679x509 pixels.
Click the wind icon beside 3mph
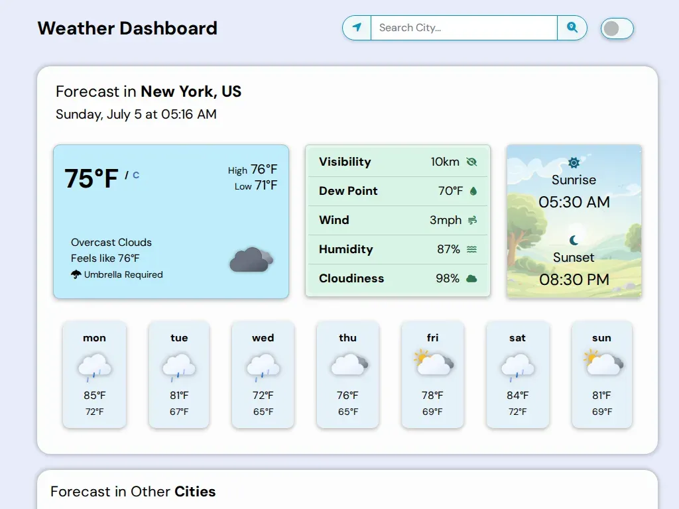click(x=472, y=220)
